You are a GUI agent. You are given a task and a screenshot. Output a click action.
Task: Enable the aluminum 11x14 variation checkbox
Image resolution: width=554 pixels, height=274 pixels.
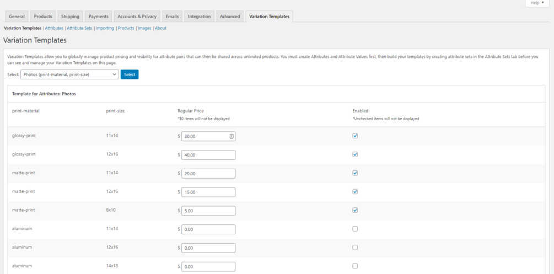355,229
